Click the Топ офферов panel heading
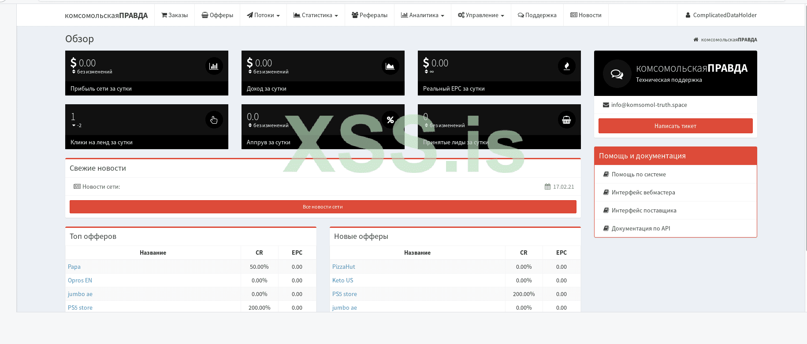Screen dimensions: 807x344 (x=93, y=236)
